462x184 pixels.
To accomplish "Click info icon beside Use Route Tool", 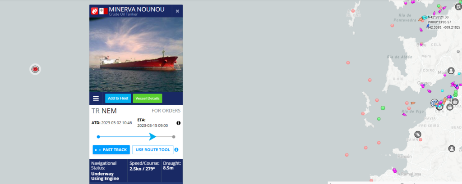I will pos(176,150).
